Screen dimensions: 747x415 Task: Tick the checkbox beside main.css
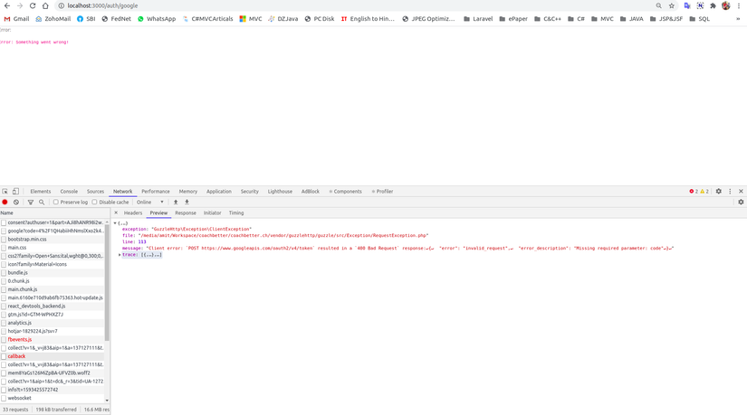click(4, 248)
